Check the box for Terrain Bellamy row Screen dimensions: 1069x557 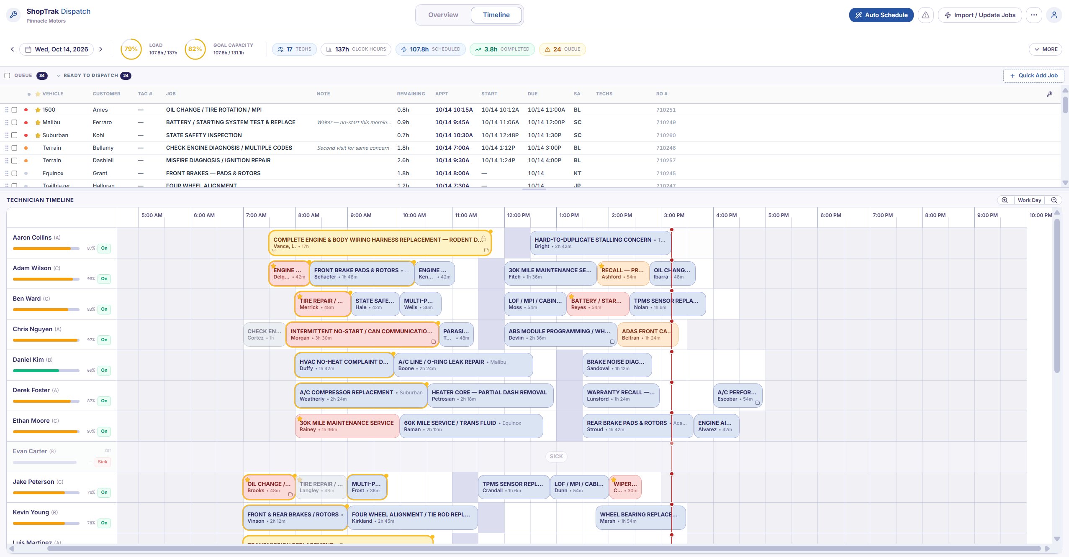(x=14, y=148)
